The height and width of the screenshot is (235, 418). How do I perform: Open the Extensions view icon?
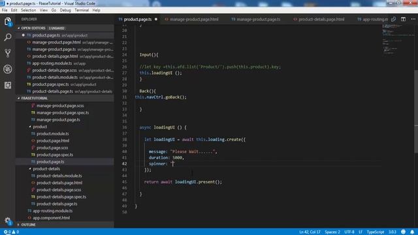click(8, 86)
